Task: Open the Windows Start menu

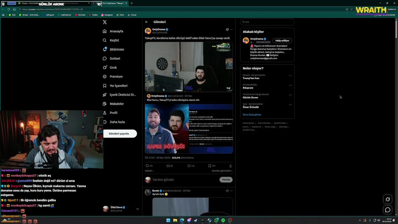Action: pyautogui.click(x=168, y=220)
